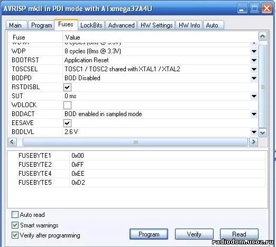This screenshot has width=276, height=247.
Task: Expand the BOOTRST dropdown arrow
Action: tap(254, 60)
